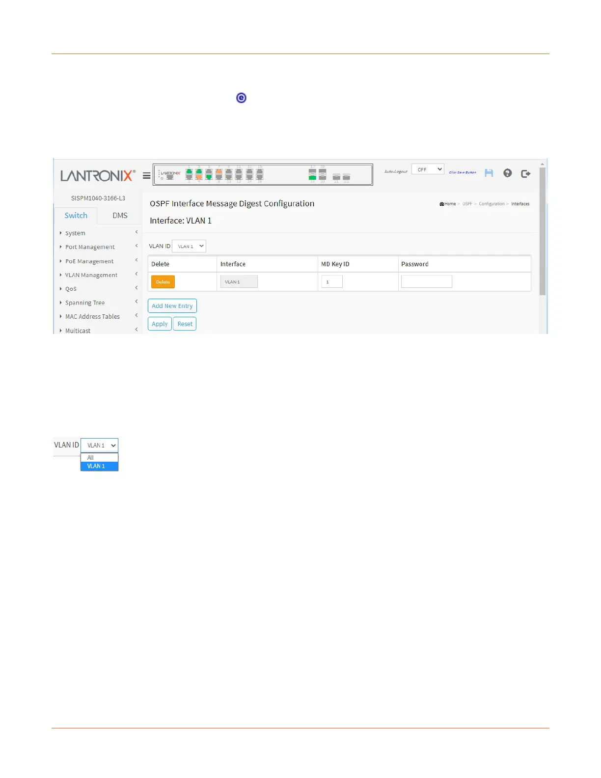
Task: Click Add New Entry button
Action: pyautogui.click(x=172, y=306)
